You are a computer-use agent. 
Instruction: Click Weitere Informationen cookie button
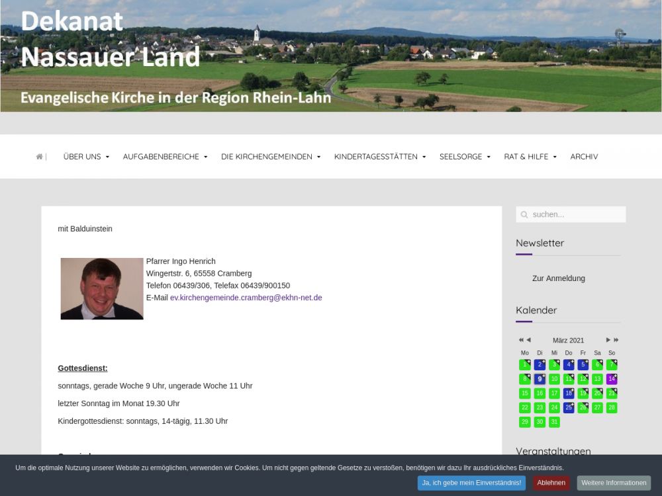[x=614, y=483]
